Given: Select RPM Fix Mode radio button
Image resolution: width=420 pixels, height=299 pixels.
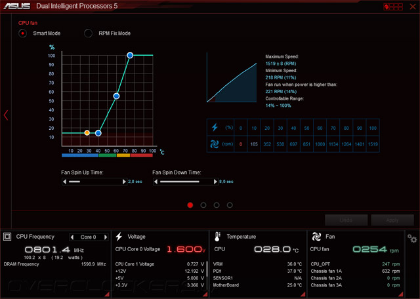Looking at the screenshot, I should pyautogui.click(x=88, y=33).
